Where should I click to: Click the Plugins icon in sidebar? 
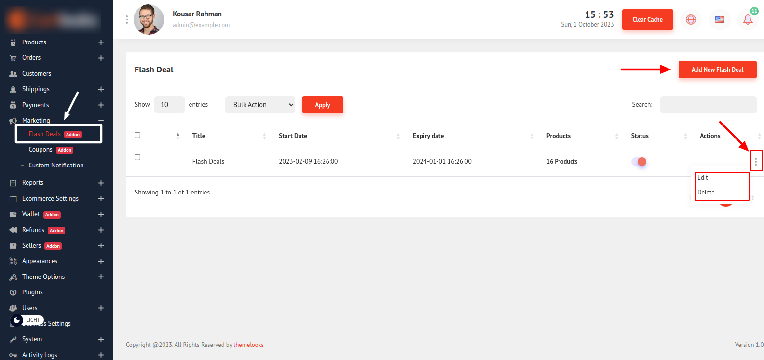13,292
